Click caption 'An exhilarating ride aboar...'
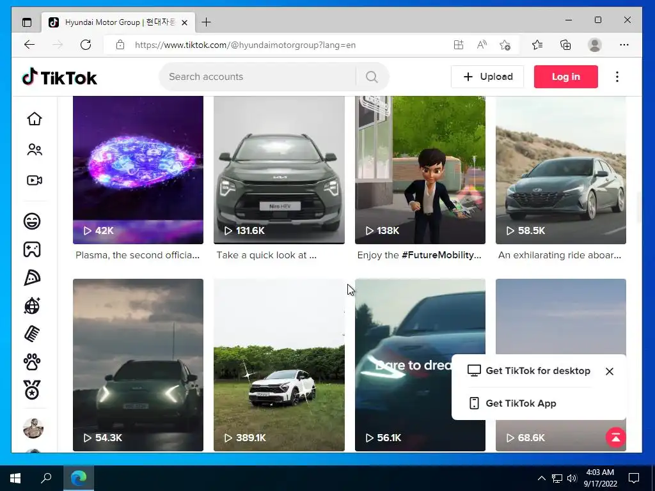The image size is (655, 491). pos(560,255)
